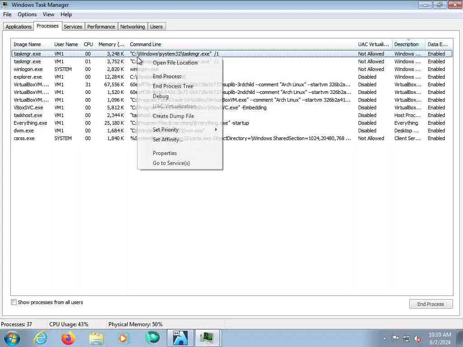This screenshot has width=463, height=347.
Task: Open the clock showing 10:10 AM
Action: click(439, 338)
